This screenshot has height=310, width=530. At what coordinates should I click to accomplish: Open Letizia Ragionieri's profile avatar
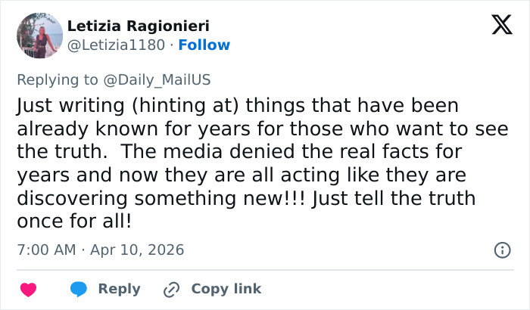click(39, 36)
